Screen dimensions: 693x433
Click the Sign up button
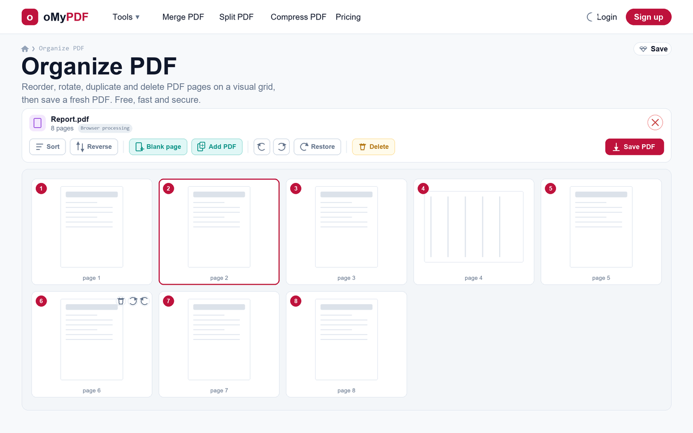pos(649,17)
